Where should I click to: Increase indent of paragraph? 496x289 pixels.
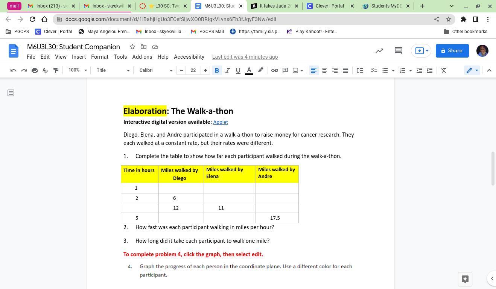430,70
